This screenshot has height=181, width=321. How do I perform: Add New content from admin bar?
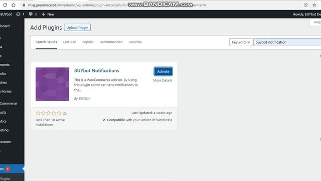tap(48, 14)
